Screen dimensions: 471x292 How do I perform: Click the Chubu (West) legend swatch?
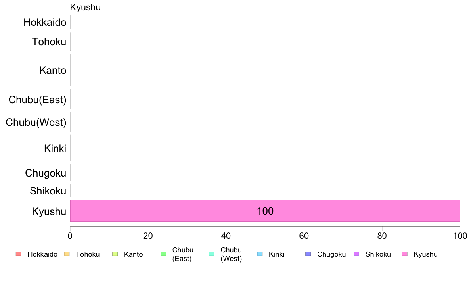pos(212,254)
